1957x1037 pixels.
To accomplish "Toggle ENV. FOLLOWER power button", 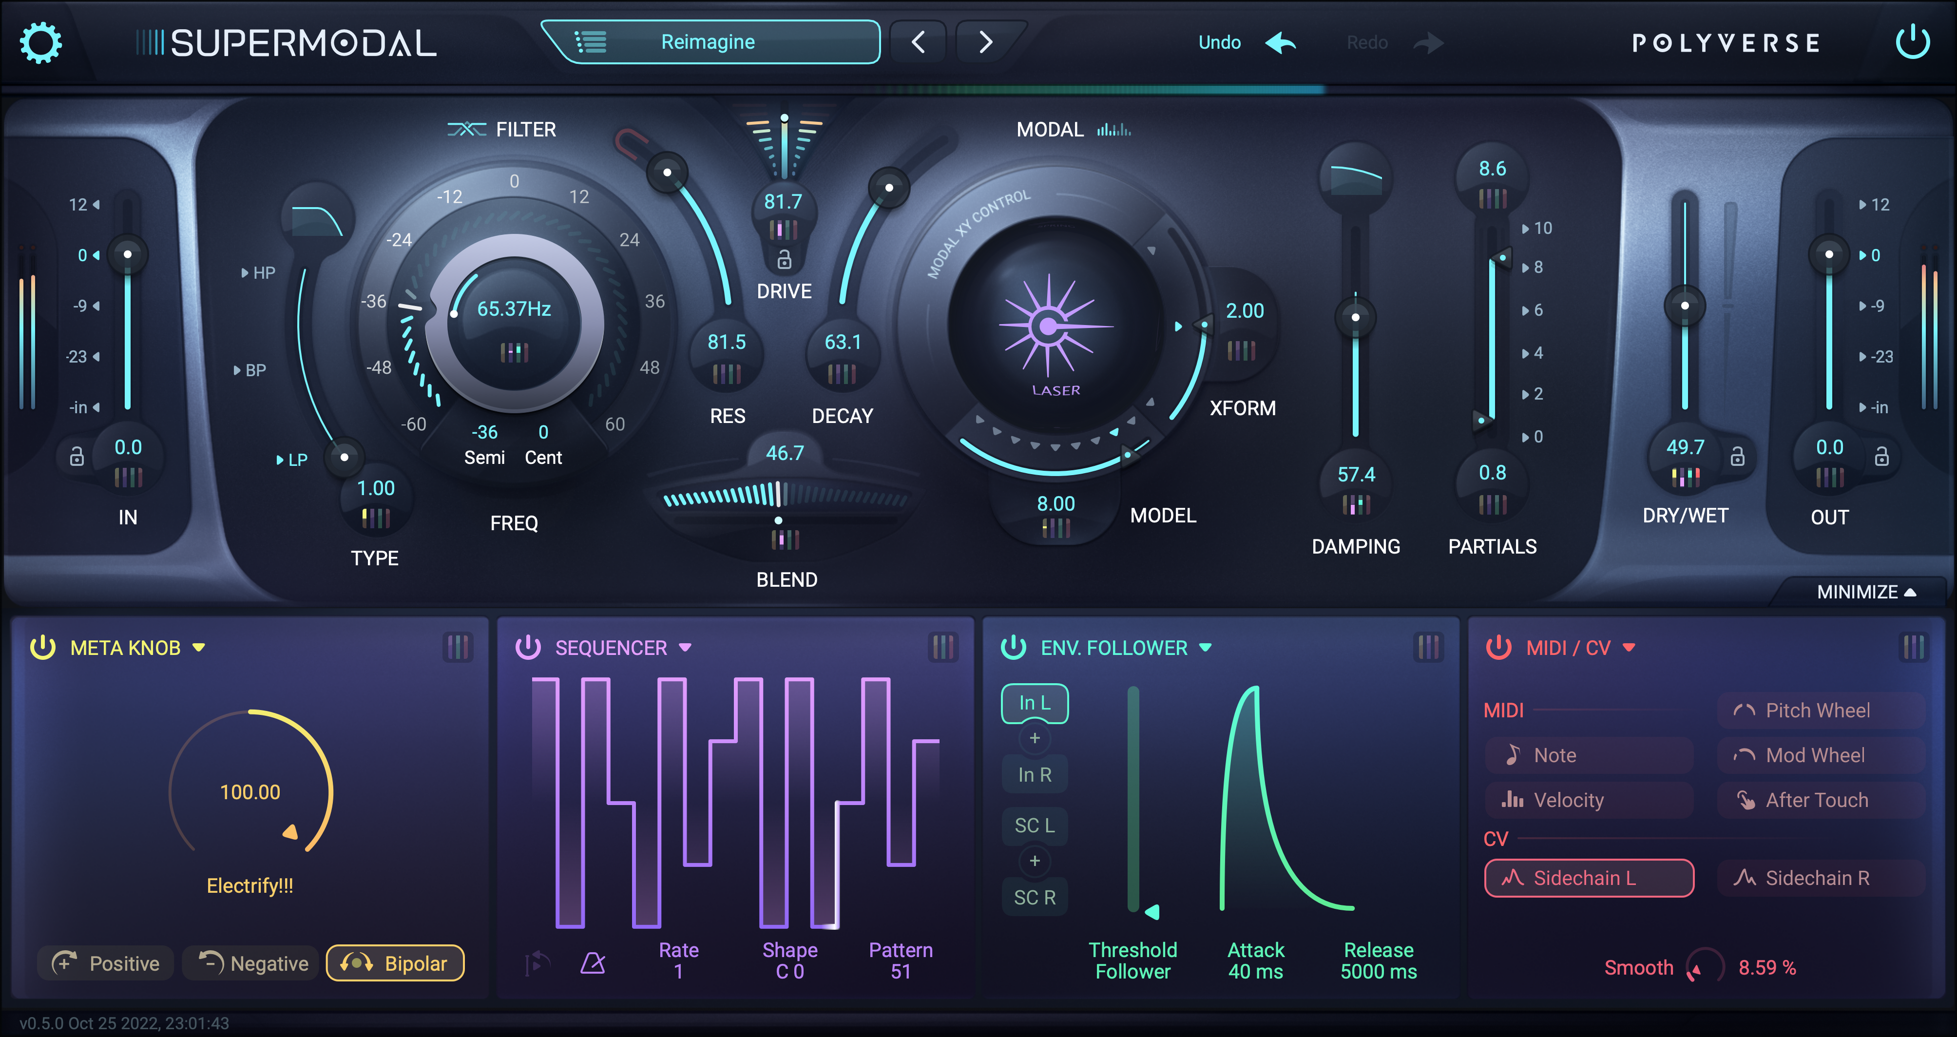I will [x=1014, y=647].
